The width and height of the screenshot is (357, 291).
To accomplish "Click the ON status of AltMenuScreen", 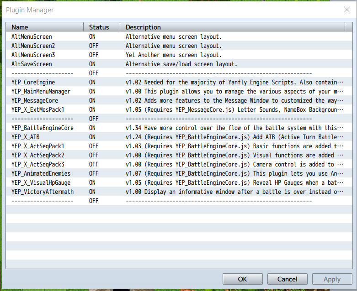I will 92,36.
